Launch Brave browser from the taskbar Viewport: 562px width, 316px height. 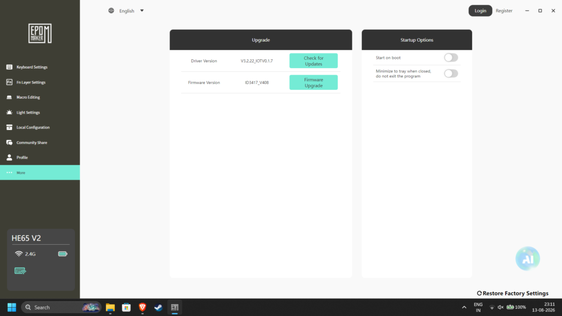(142, 307)
